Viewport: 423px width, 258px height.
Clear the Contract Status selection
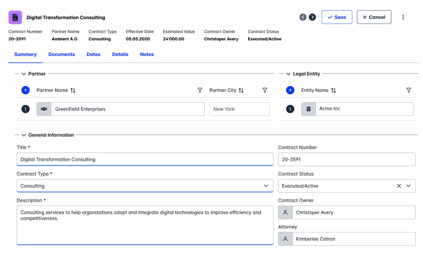point(398,186)
